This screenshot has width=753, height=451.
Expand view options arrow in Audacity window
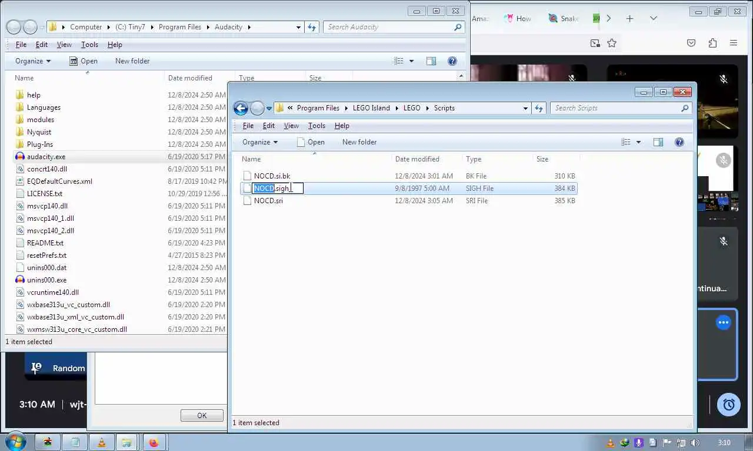click(411, 61)
